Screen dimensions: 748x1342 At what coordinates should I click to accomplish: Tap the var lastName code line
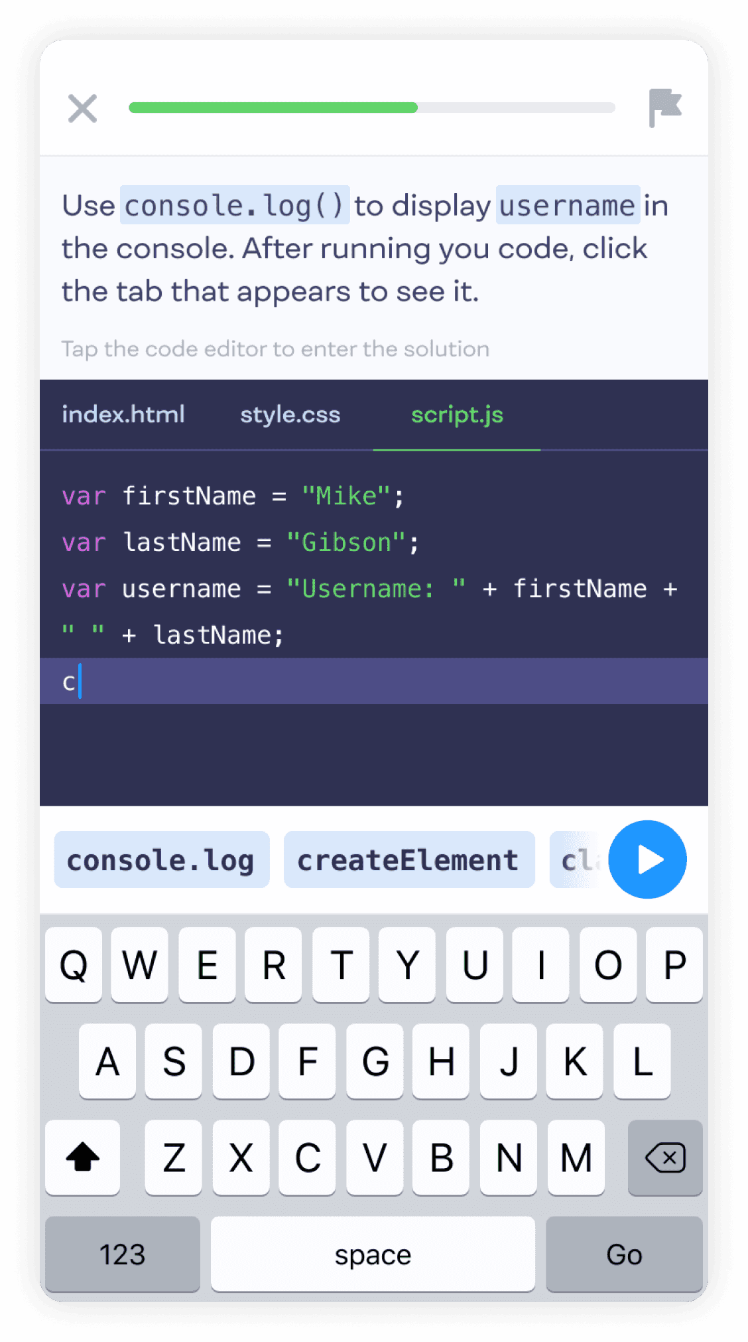coord(240,542)
